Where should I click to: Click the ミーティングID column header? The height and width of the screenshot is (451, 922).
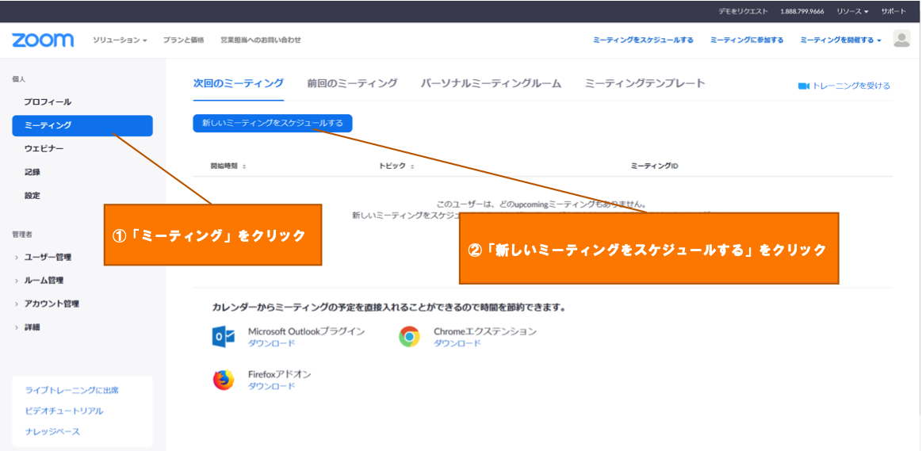(x=655, y=166)
